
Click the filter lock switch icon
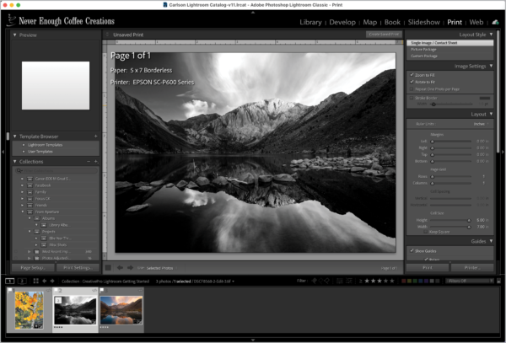pos(498,281)
